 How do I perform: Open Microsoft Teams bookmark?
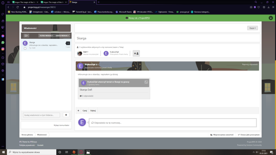[124, 12]
